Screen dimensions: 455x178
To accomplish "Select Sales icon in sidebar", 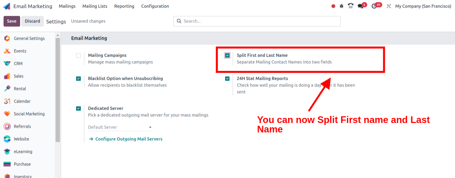I will [x=7, y=76].
